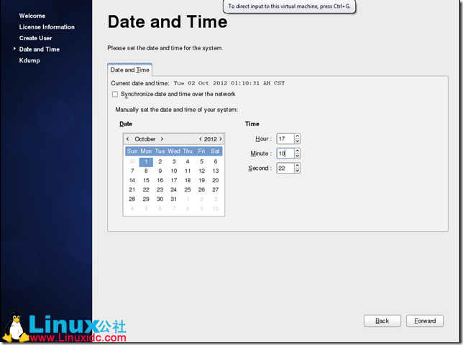Choose October 17 in calendar
The height and width of the screenshot is (345, 463).
point(174,180)
